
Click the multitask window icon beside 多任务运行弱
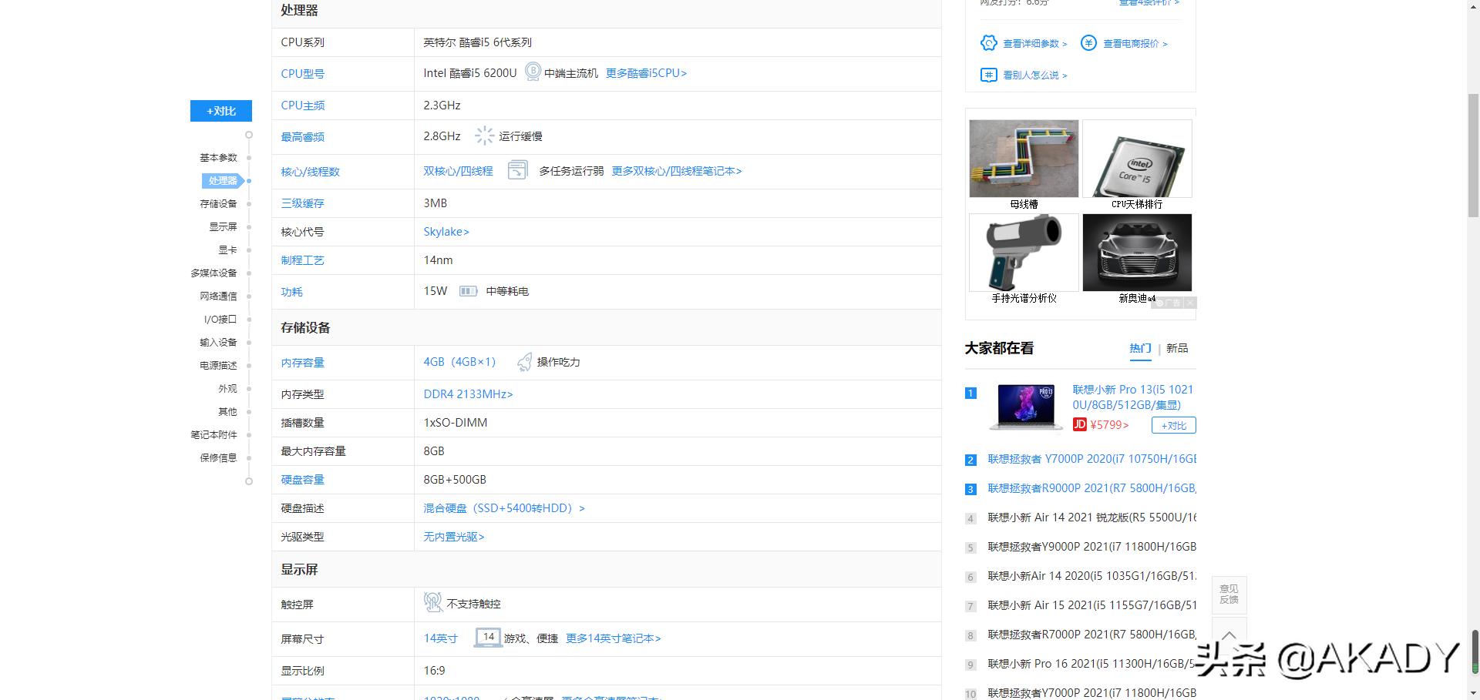tap(517, 170)
